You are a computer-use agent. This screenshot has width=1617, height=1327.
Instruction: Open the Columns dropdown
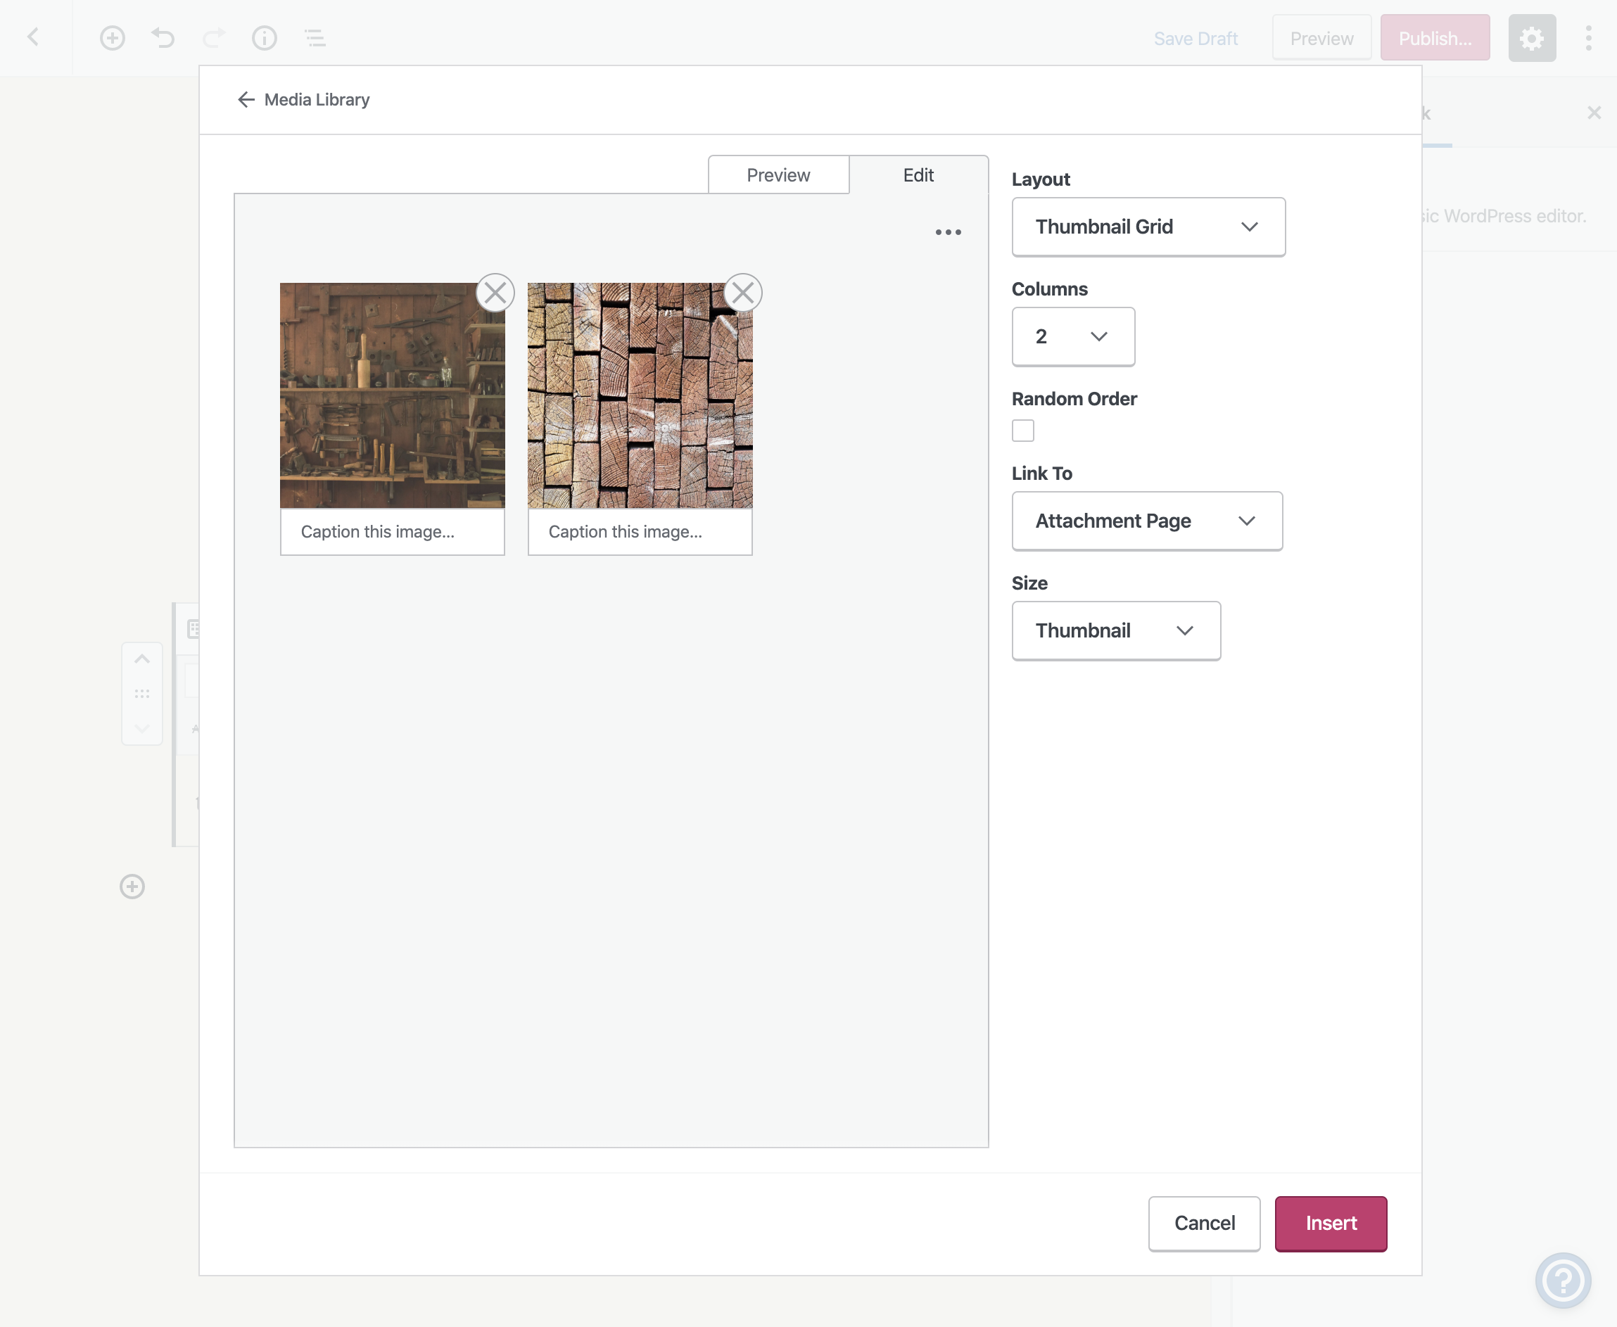pos(1072,337)
